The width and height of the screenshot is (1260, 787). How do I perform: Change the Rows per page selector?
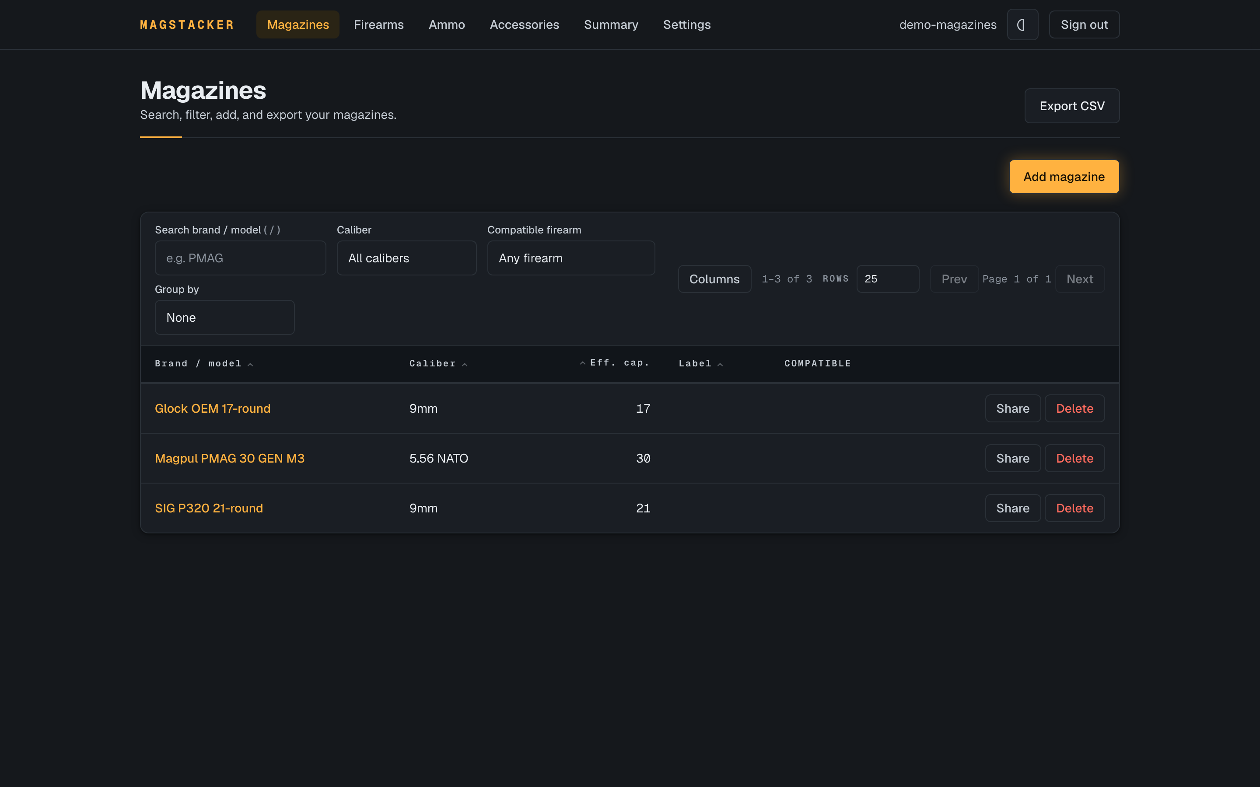[888, 279]
